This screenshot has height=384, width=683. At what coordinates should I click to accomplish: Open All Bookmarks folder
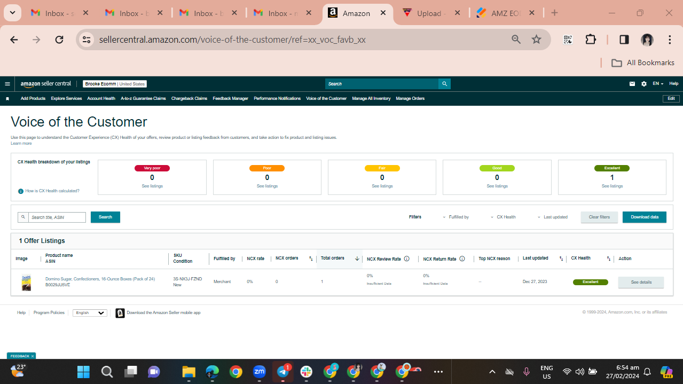[643, 63]
